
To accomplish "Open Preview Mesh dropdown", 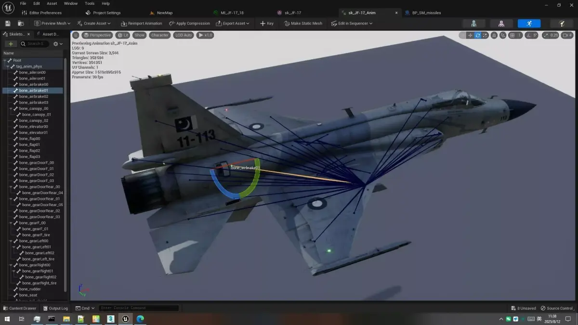I will point(52,23).
